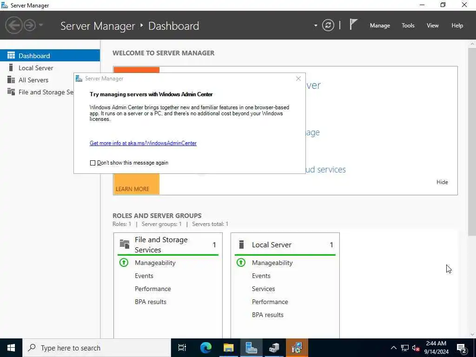Image resolution: width=476 pixels, height=357 pixels.
Task: Show hidden system tray icons
Action: [393, 348]
